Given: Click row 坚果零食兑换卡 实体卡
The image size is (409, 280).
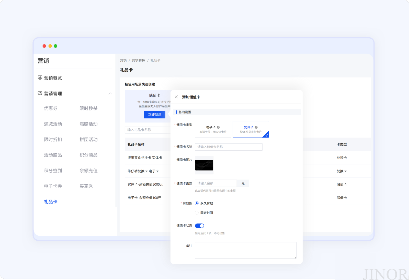Looking at the screenshot, I should tap(145, 158).
